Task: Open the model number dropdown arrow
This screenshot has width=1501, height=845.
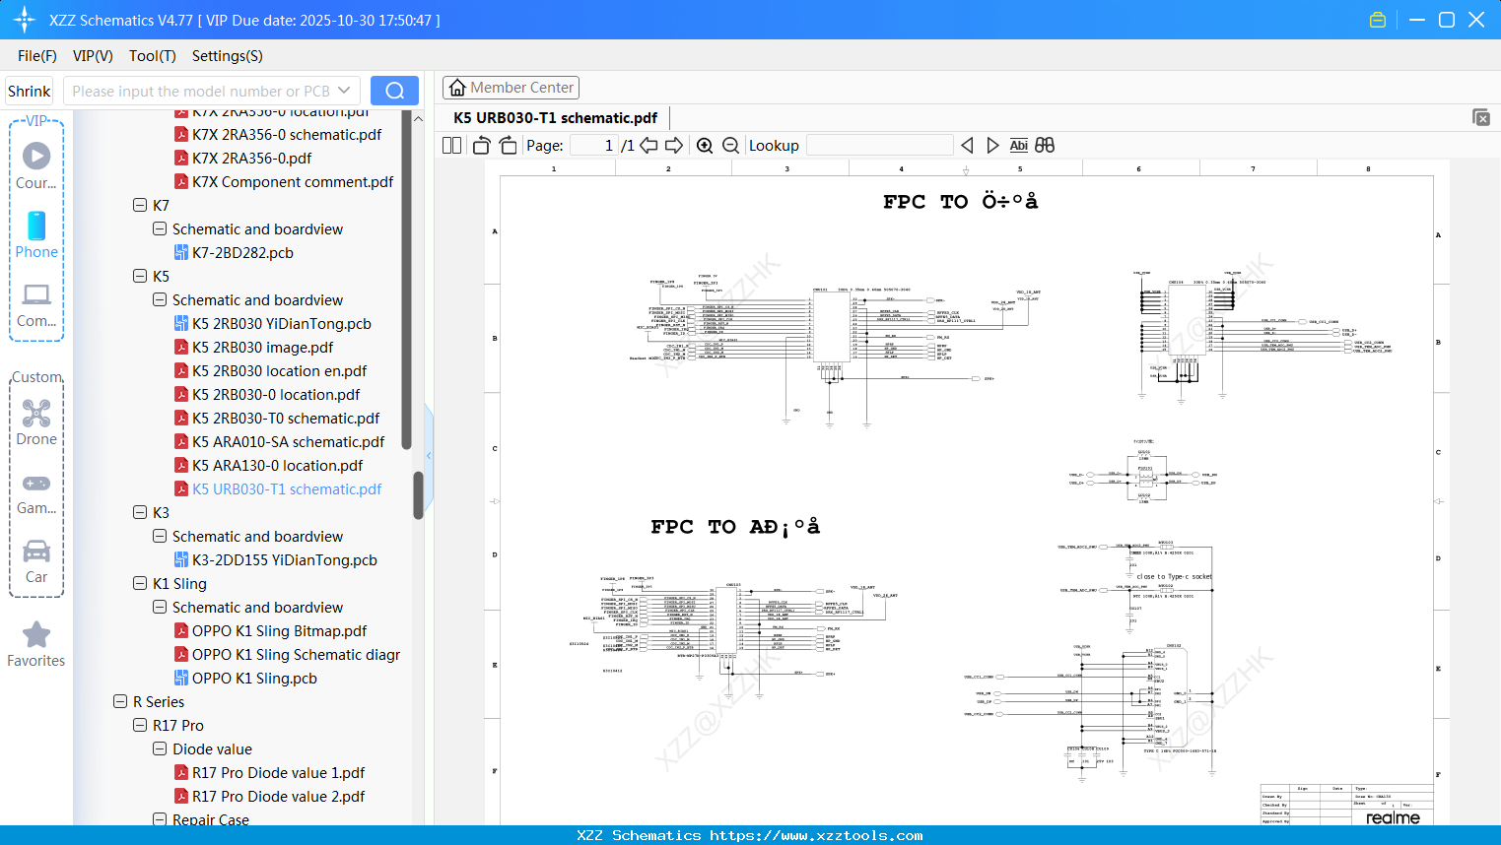Action: pyautogui.click(x=344, y=91)
